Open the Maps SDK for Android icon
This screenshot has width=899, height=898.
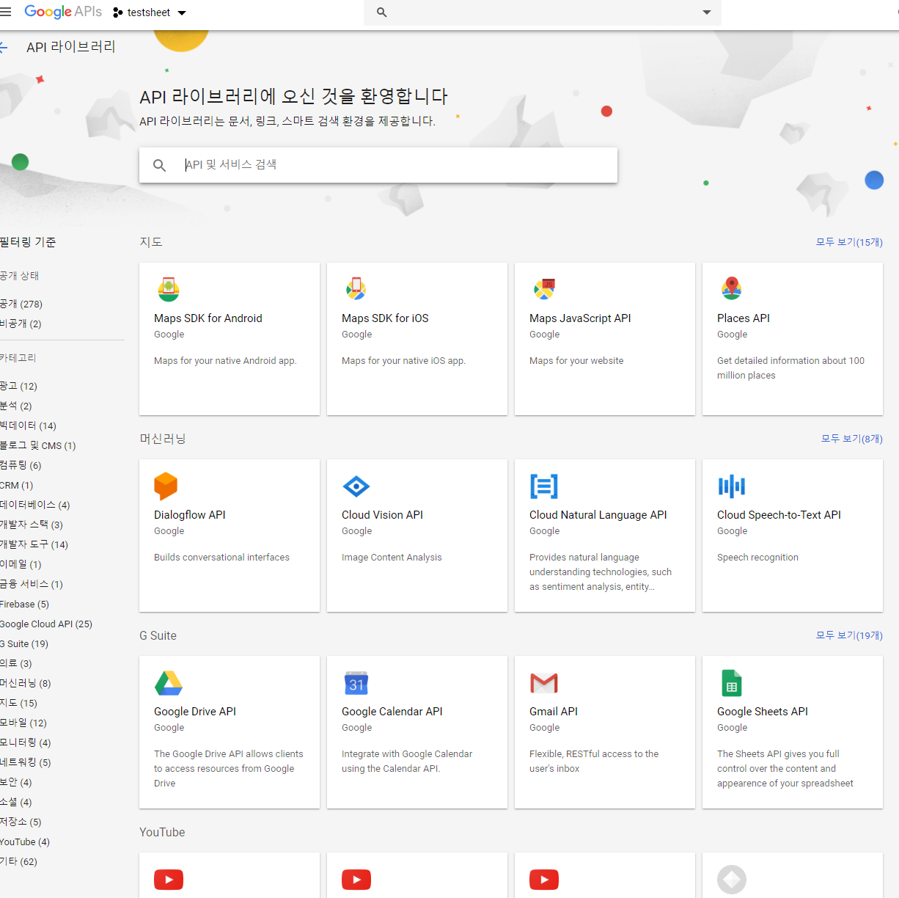click(169, 289)
